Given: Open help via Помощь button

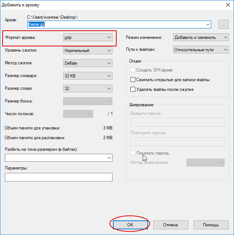Looking at the screenshot, I should [211, 225].
